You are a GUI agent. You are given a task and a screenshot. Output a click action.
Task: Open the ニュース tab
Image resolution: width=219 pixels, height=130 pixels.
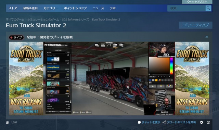click(x=98, y=8)
